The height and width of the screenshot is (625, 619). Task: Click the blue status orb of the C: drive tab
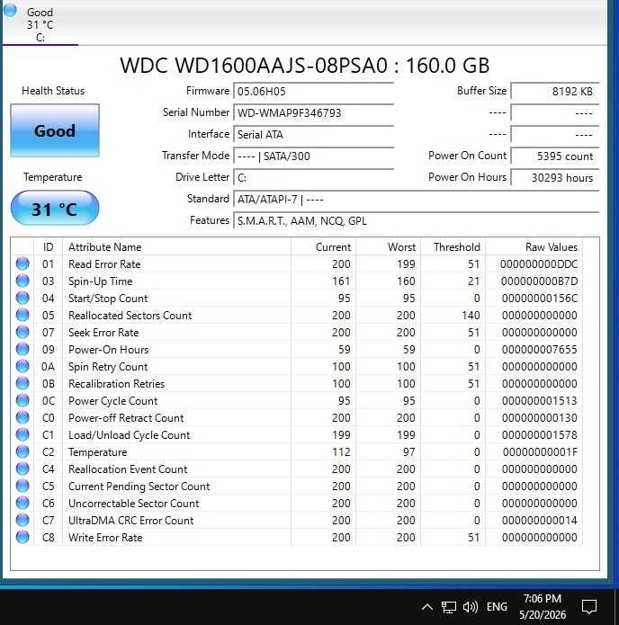(10, 11)
